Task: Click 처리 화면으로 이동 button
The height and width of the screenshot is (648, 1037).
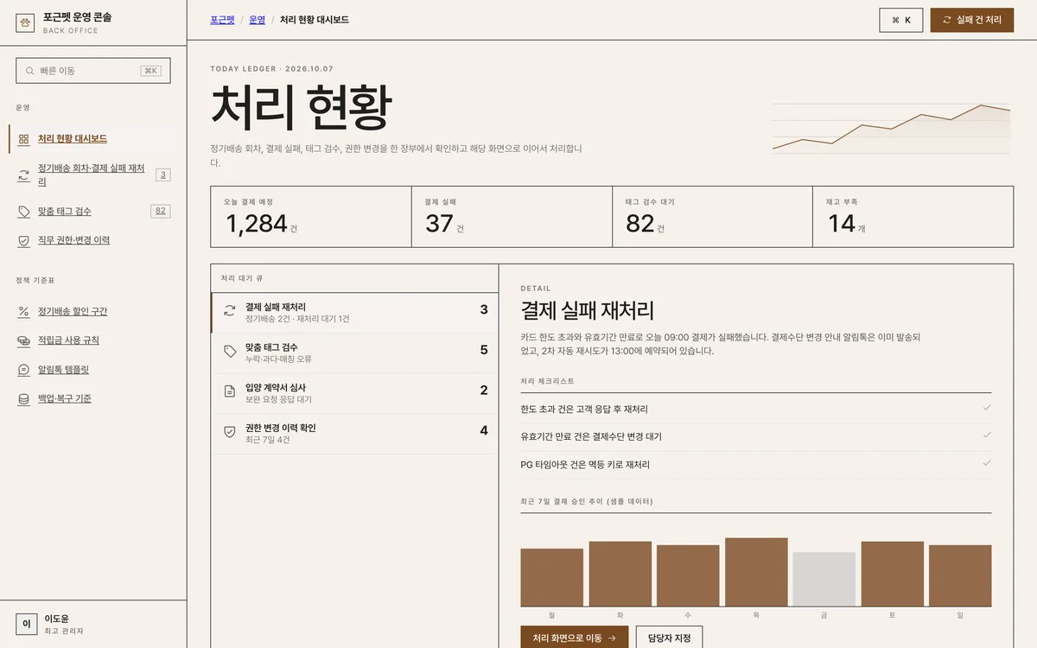Action: click(575, 638)
